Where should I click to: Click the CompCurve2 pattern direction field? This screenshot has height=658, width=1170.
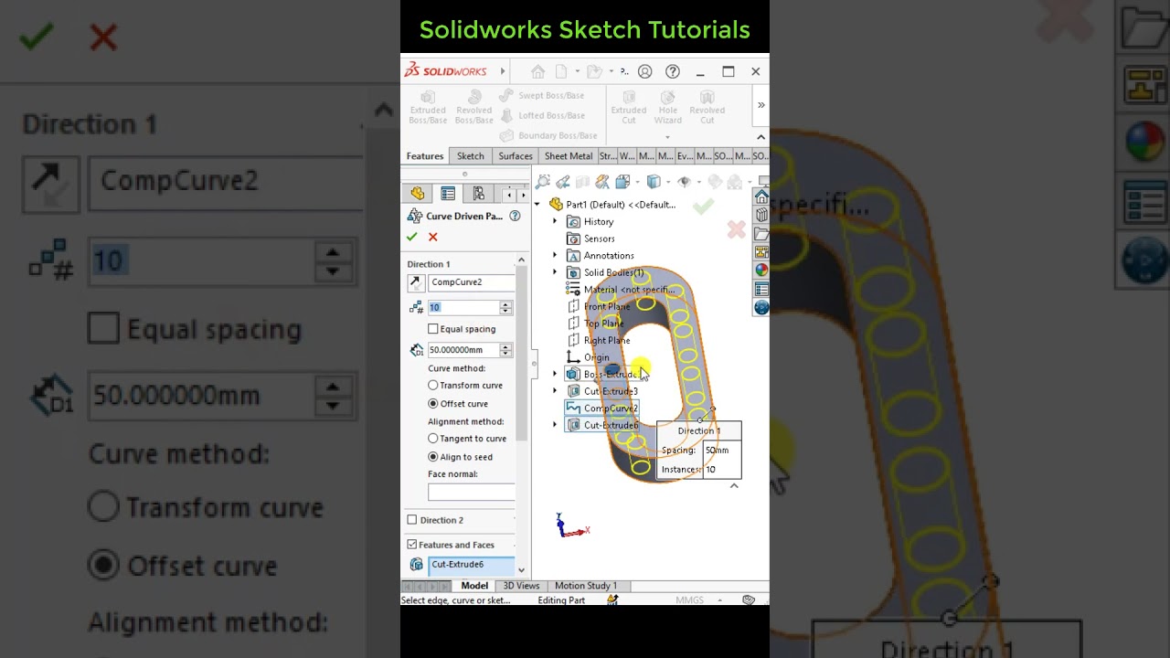472,282
